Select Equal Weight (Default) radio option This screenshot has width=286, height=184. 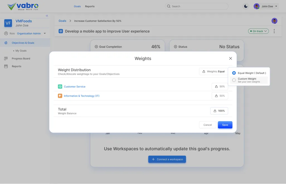(x=234, y=73)
